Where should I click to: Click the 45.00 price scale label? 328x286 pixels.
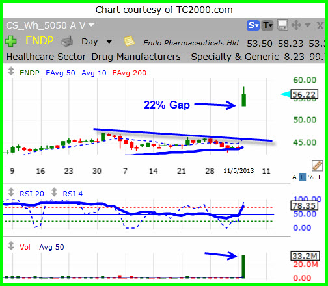305,142
